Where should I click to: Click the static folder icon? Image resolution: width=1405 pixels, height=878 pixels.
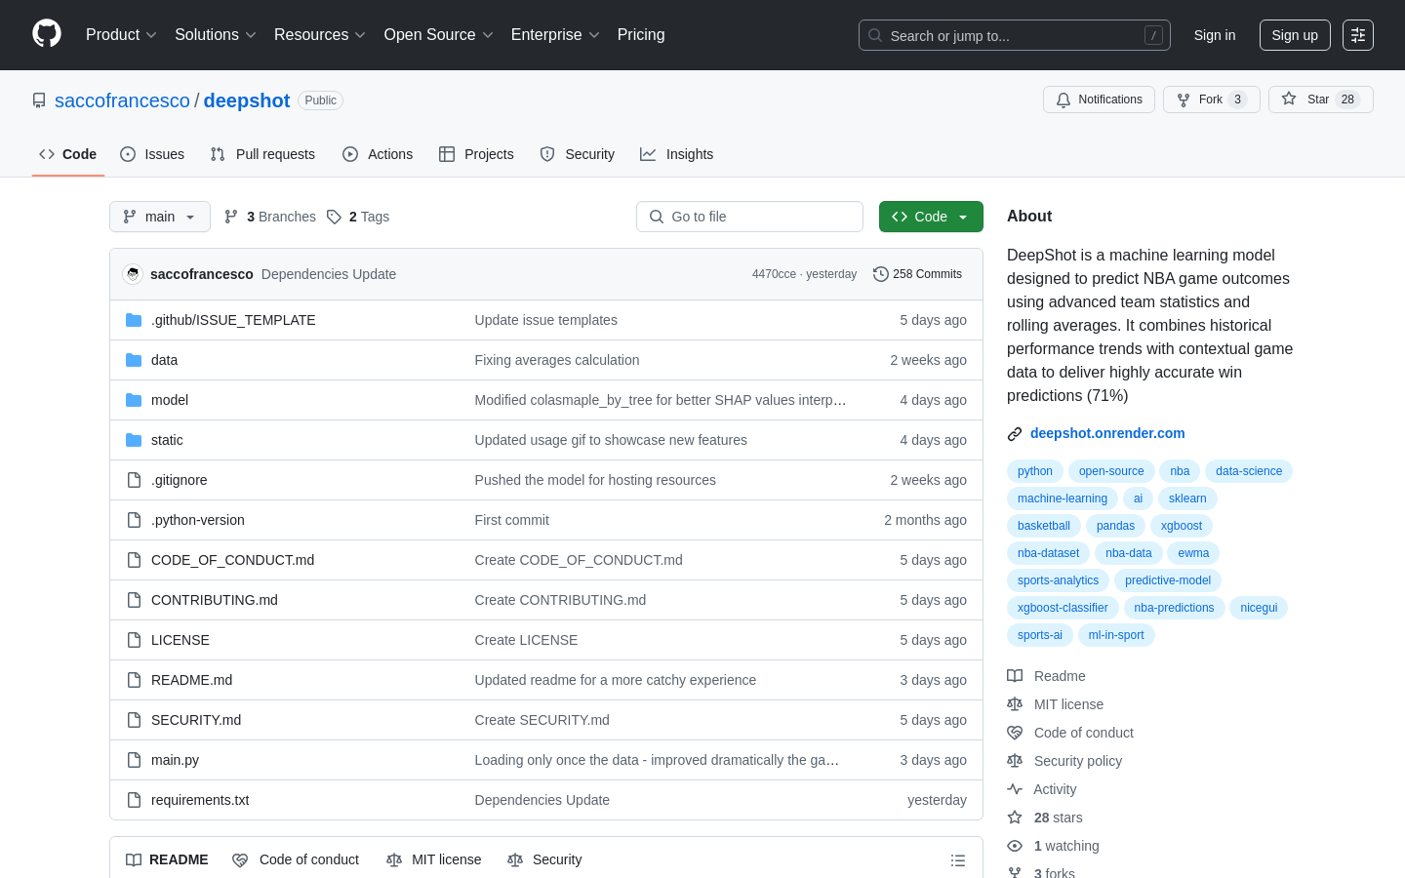[134, 440]
